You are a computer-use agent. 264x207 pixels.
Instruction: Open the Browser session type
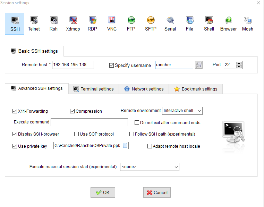[x=229, y=24]
